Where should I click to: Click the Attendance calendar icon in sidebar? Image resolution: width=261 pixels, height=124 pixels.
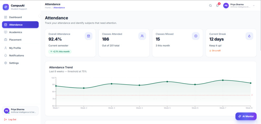pyautogui.click(x=6, y=25)
